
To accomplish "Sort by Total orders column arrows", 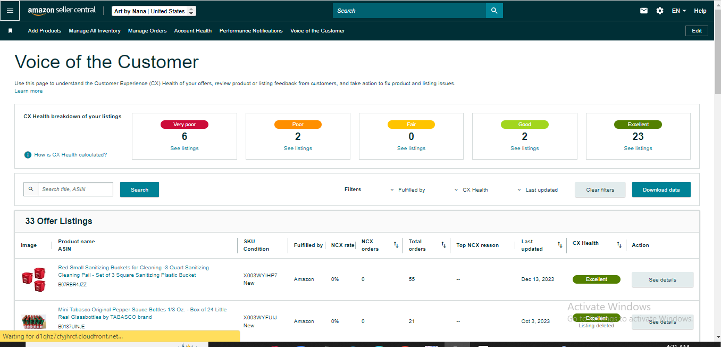I will (x=443, y=245).
